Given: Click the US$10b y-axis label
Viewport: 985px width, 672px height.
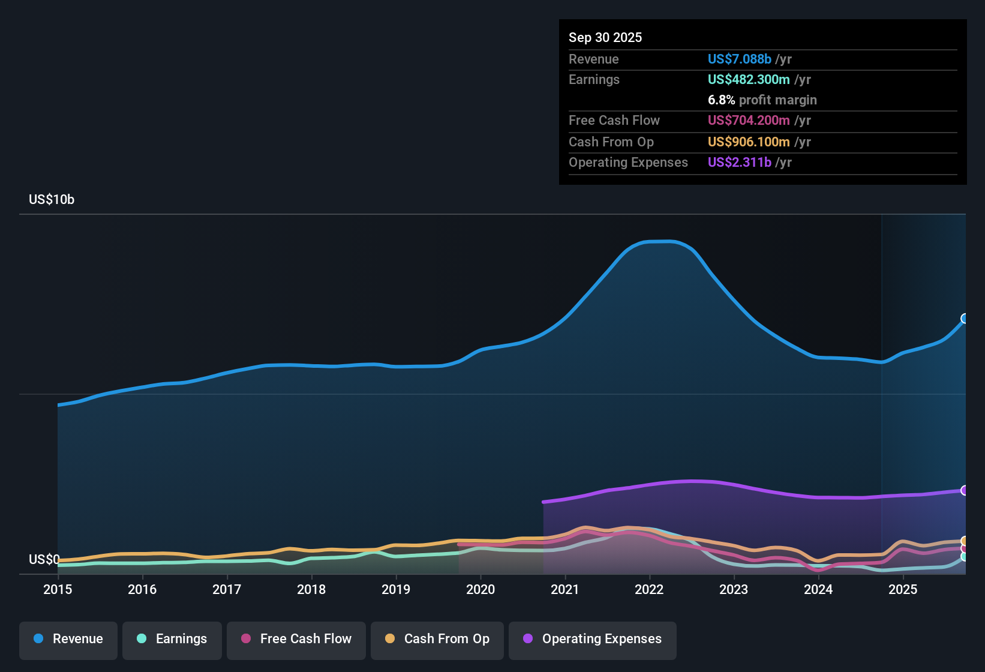Looking at the screenshot, I should 52,200.
